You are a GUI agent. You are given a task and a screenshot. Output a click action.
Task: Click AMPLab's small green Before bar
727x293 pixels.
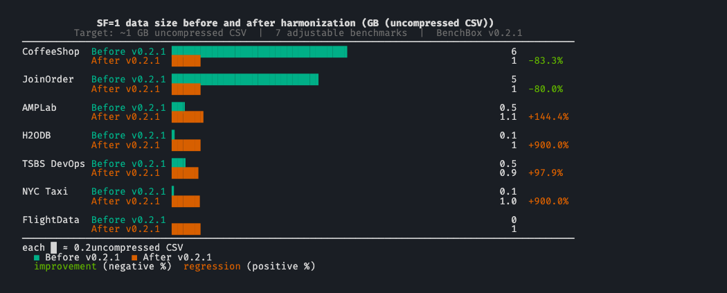tap(178, 107)
